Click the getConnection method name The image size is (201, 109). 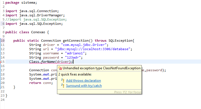pos(76,41)
